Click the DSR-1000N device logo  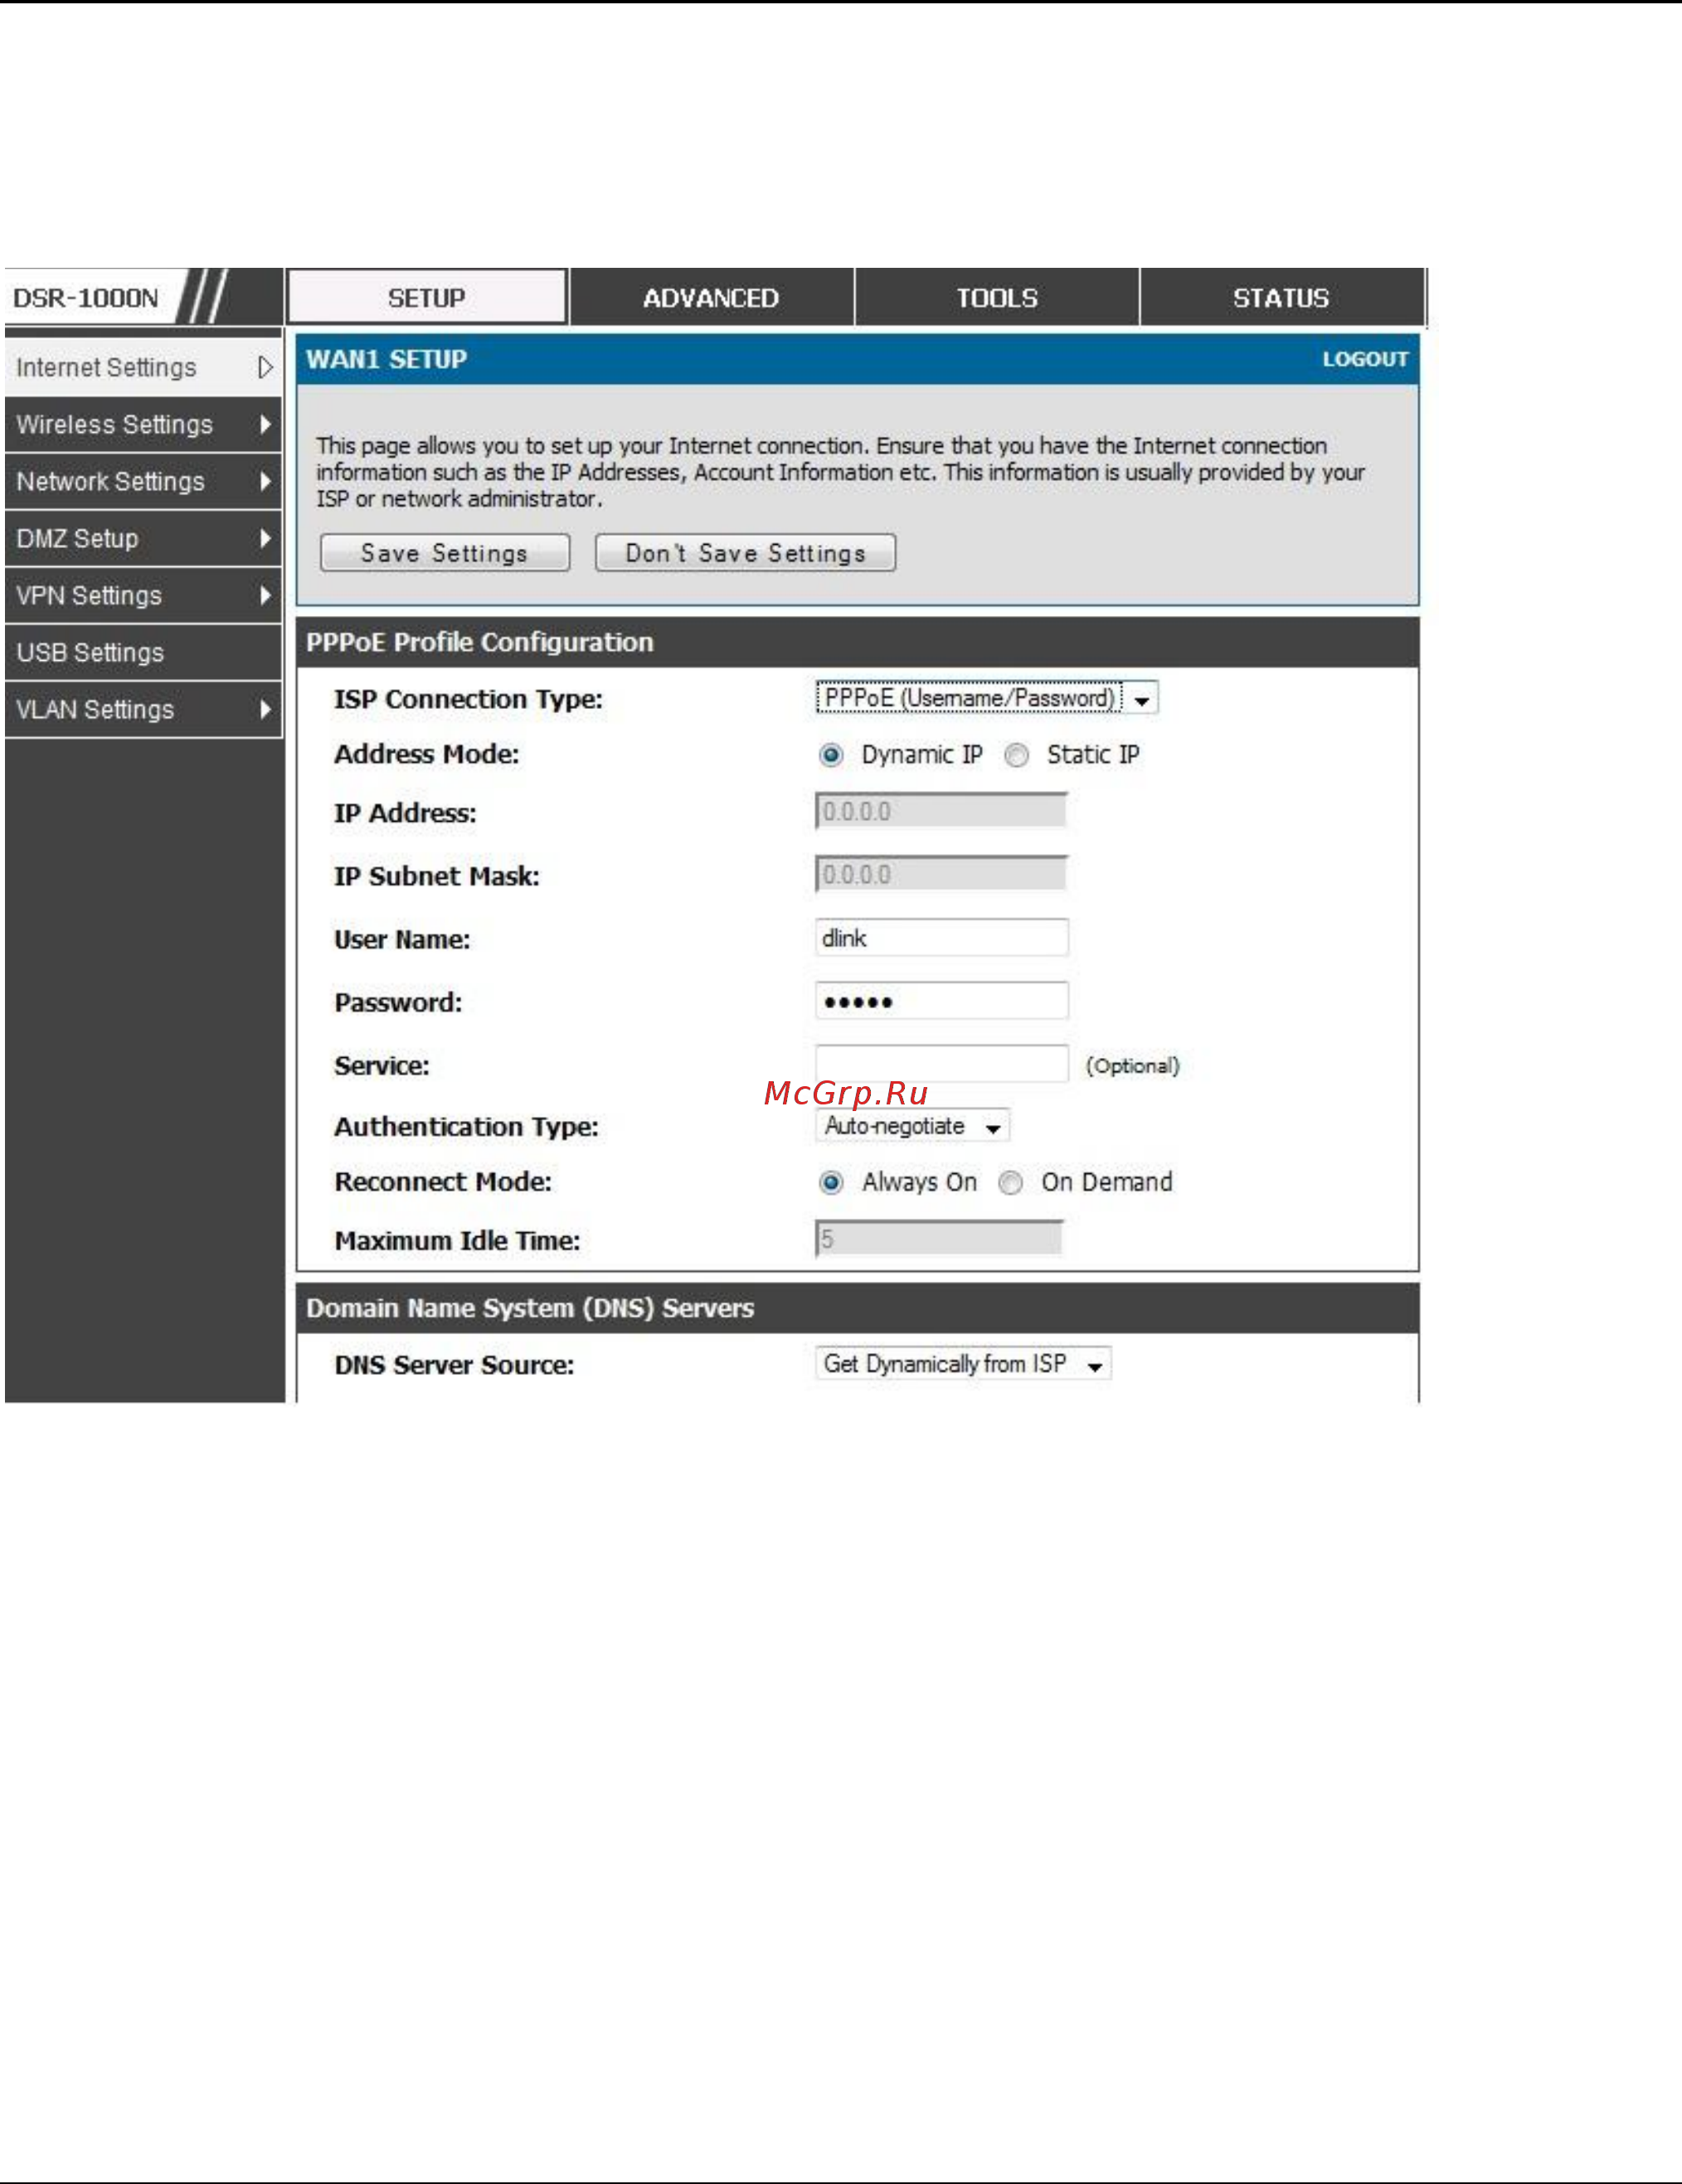click(86, 298)
